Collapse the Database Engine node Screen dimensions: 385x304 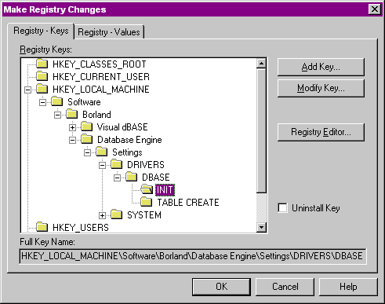72,140
